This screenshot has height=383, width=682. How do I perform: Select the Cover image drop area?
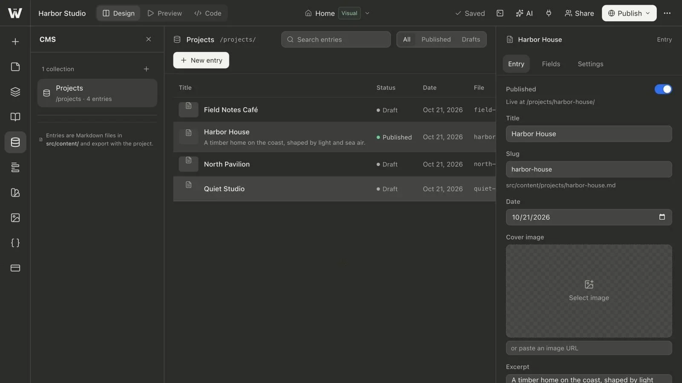pyautogui.click(x=589, y=291)
